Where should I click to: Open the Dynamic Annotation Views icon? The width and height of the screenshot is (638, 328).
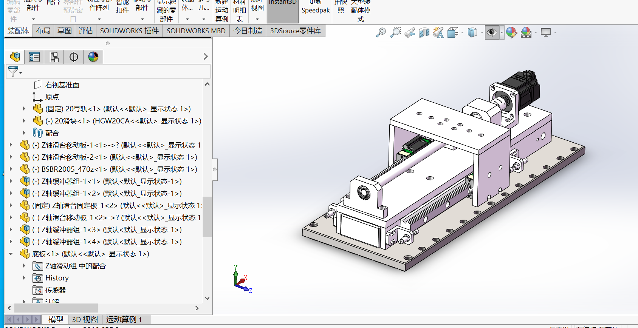[x=438, y=32]
